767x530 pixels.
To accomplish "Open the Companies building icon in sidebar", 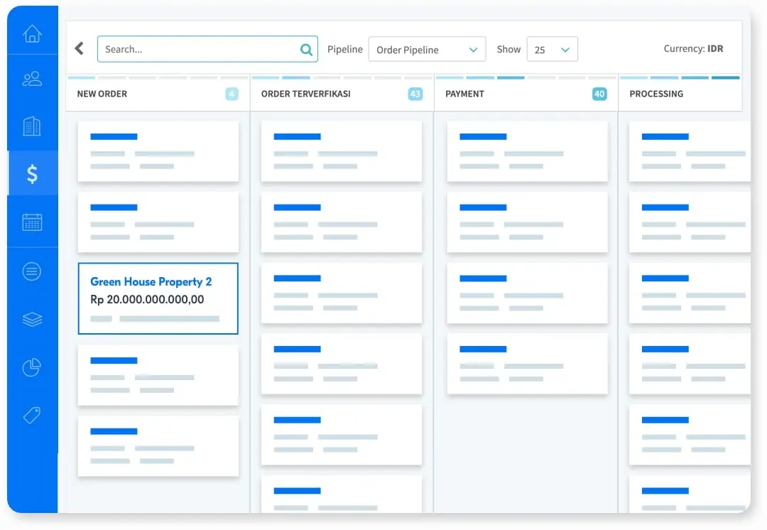I will tap(32, 126).
